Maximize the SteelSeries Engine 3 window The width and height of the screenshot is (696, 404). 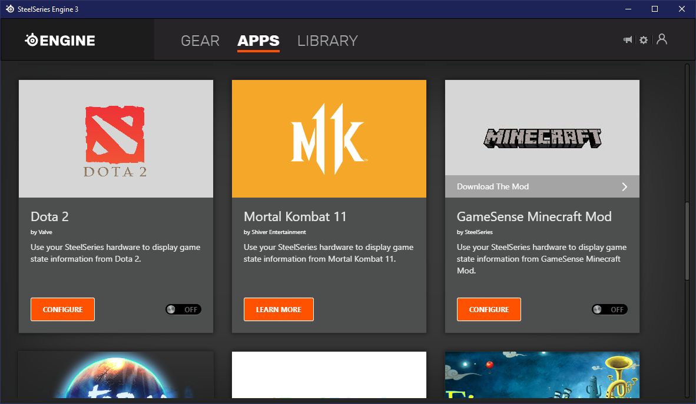[655, 9]
